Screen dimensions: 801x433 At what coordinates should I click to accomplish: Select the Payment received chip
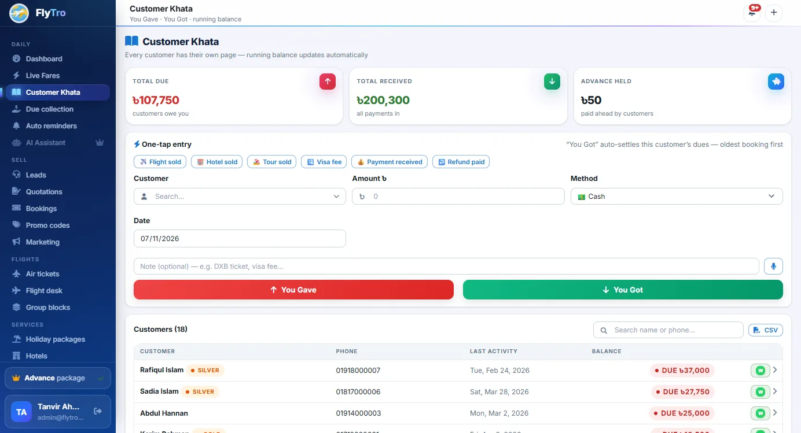point(390,162)
